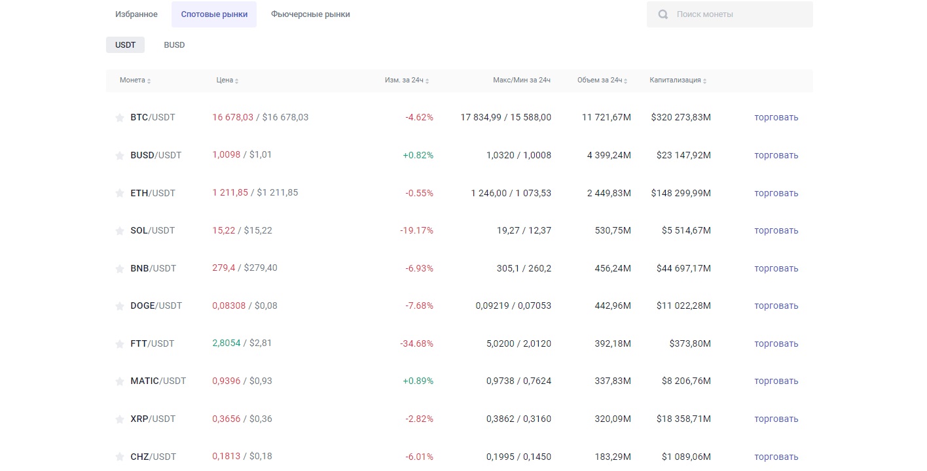
Task: Open the ETH/USDT pair name
Action: 153,193
